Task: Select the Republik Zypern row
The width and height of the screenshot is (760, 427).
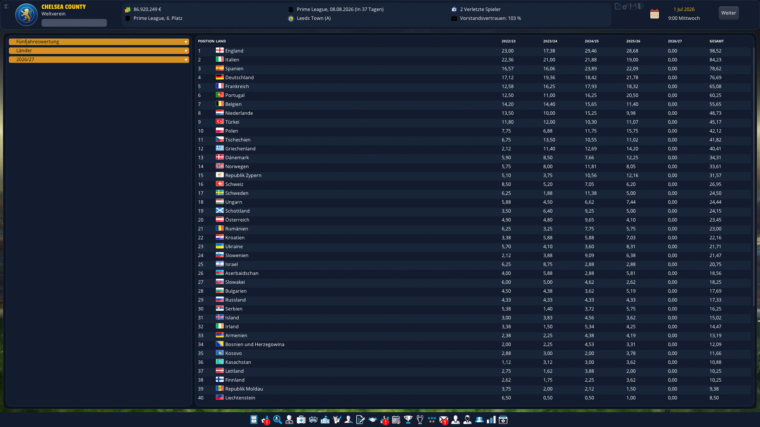Action: tap(474, 175)
